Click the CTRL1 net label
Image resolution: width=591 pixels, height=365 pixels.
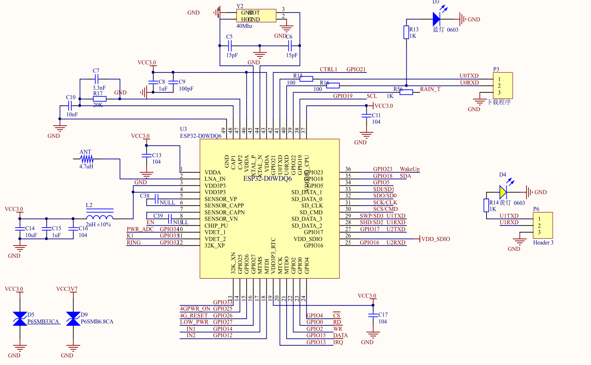[x=328, y=69]
